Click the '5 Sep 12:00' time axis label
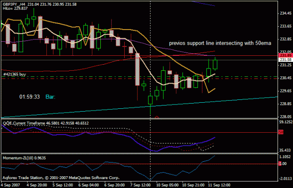The width and height of the screenshot is (293, 188). (x=63, y=185)
